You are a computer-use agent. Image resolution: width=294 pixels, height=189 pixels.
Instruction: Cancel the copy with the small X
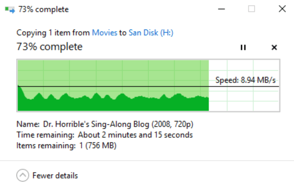coord(274,47)
